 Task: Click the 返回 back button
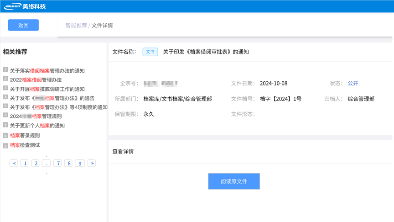tap(23, 25)
